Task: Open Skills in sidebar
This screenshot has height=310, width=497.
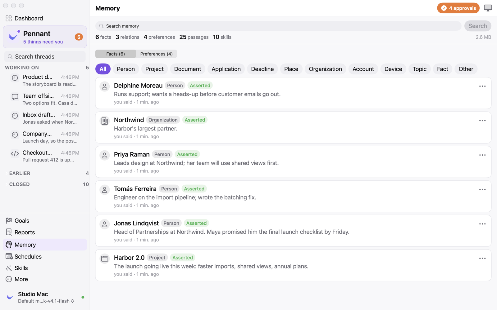Action: tap(45, 268)
